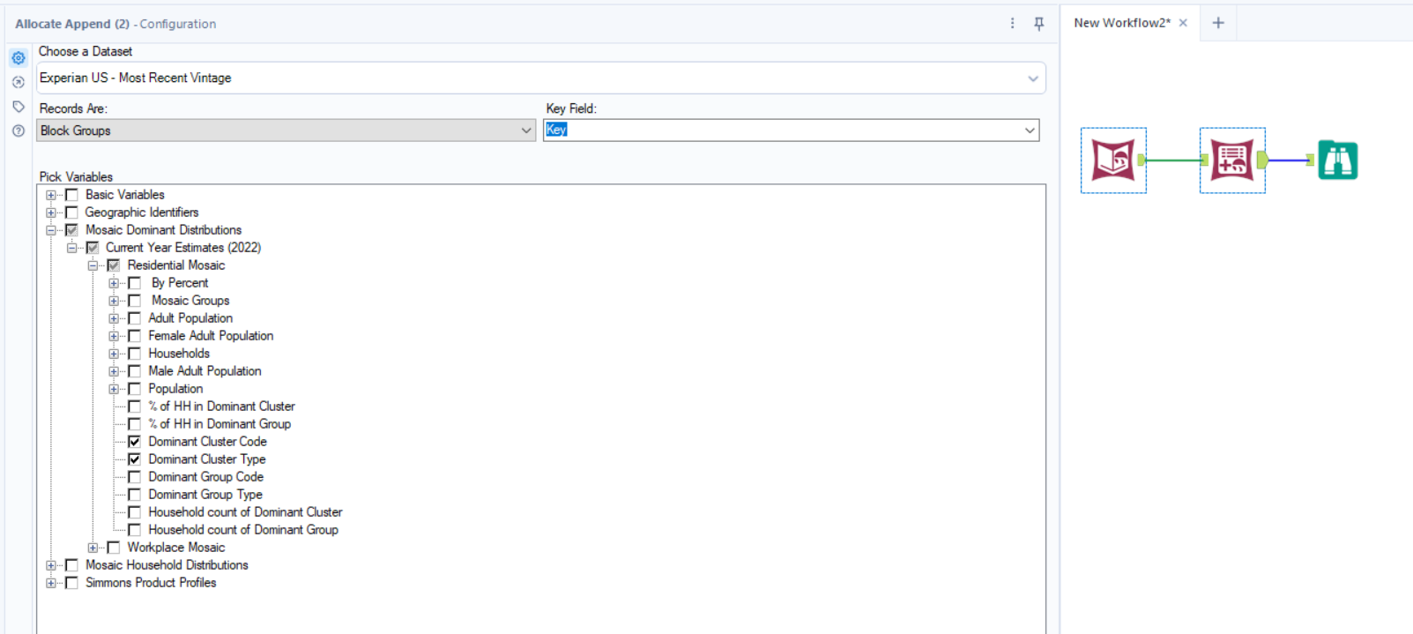This screenshot has width=1413, height=634.
Task: Expand the Basic Variables tree node
Action: [51, 195]
